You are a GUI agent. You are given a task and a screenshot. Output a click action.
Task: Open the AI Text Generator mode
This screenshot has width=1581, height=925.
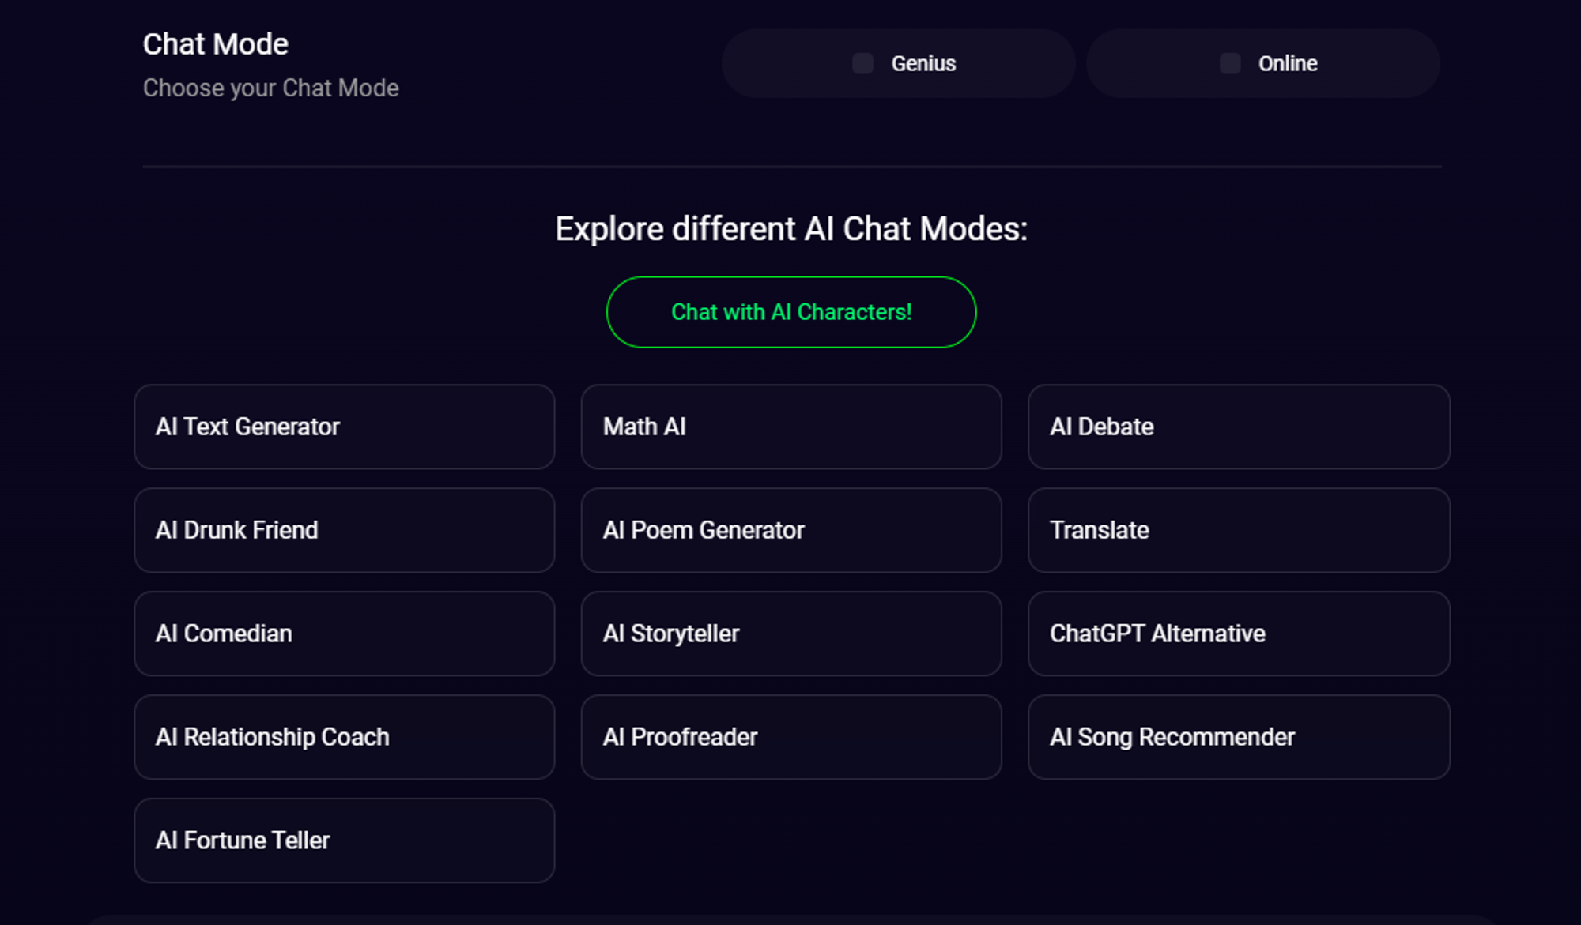point(345,427)
